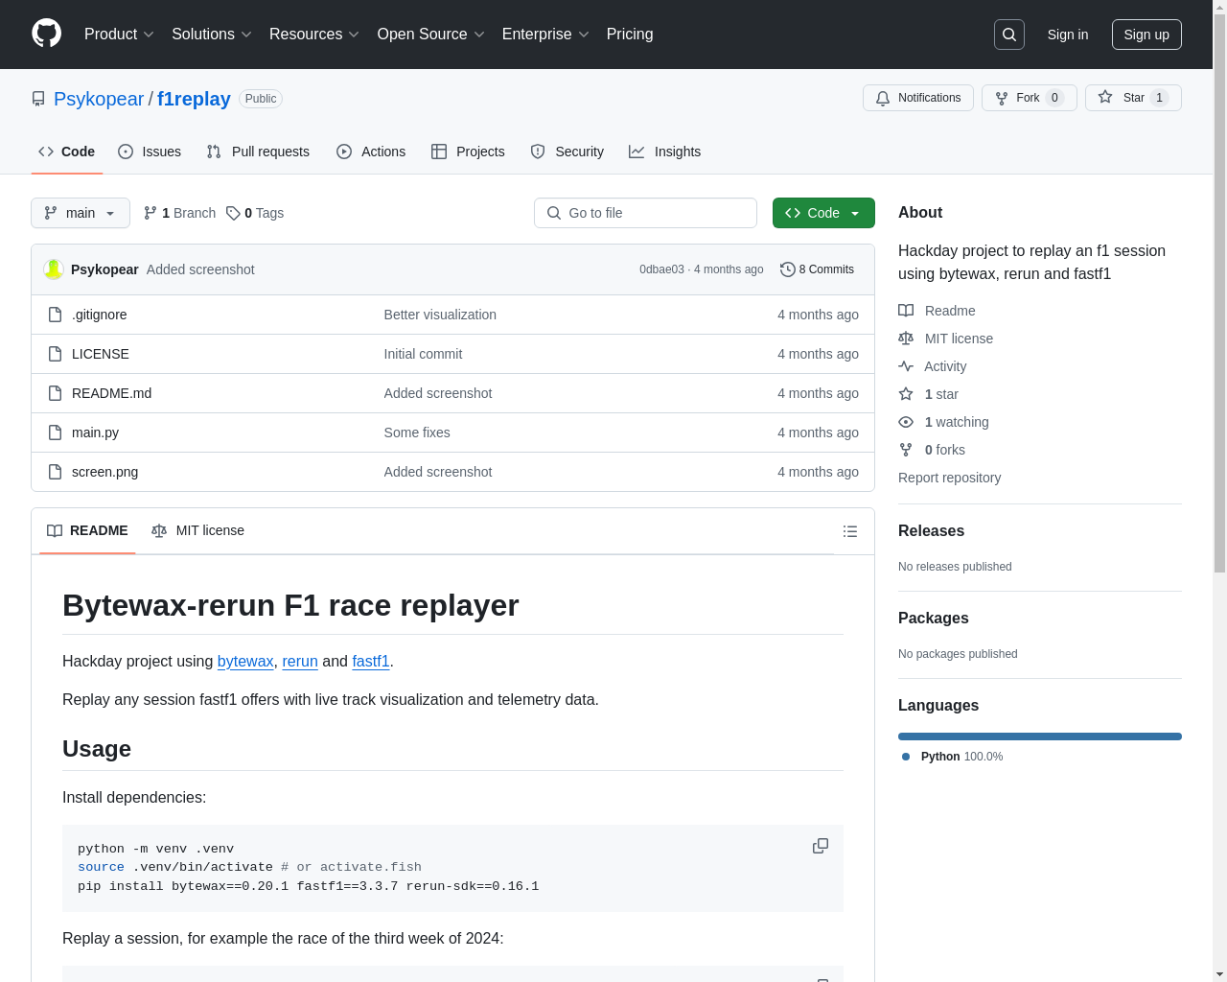This screenshot has width=1227, height=982.
Task: Switch to the Projects tab
Action: pyautogui.click(x=468, y=152)
